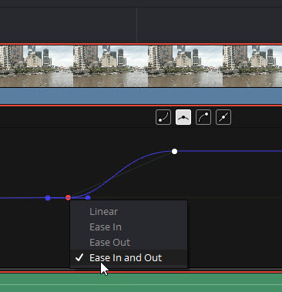Click the right blue bezier handle

pyautogui.click(x=88, y=198)
